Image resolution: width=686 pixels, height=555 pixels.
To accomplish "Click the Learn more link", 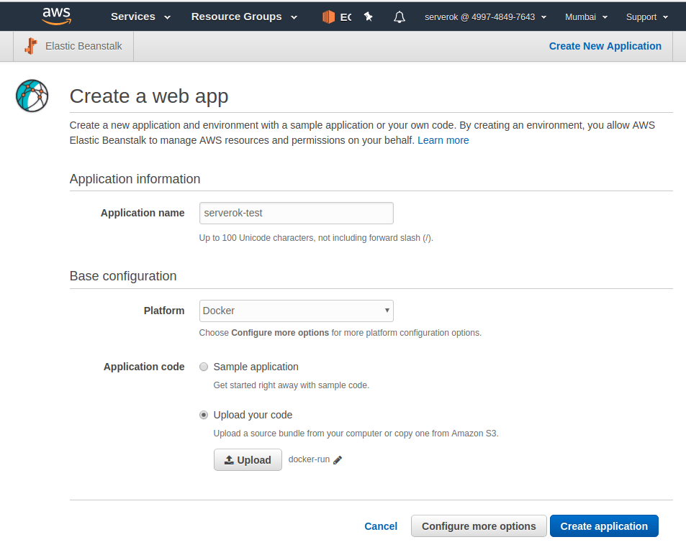I will point(443,140).
